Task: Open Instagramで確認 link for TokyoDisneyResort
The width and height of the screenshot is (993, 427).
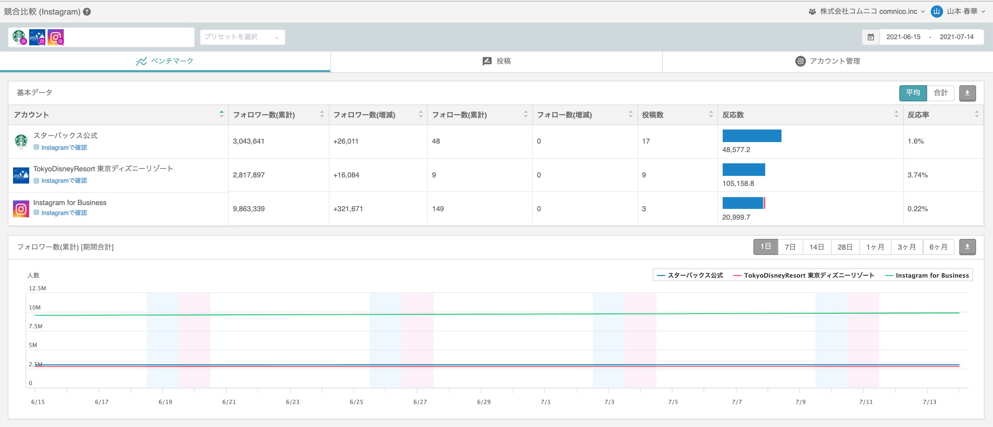Action: pos(60,181)
